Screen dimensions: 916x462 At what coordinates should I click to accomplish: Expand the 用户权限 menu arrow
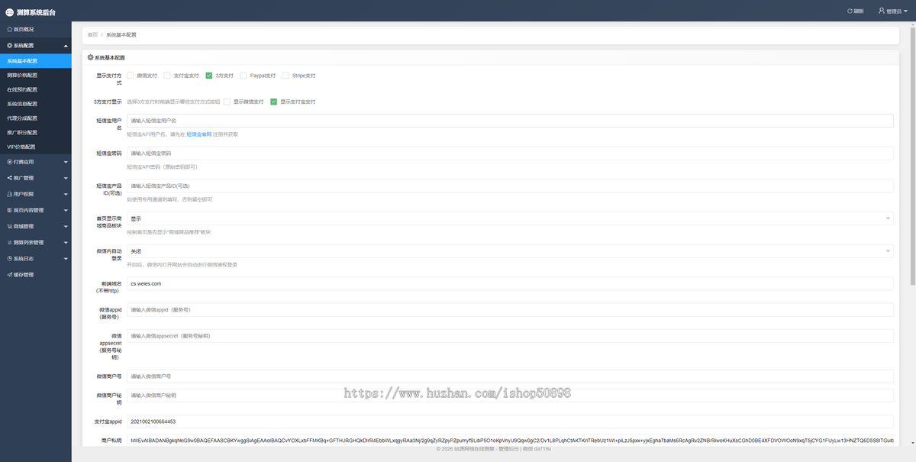click(66, 194)
